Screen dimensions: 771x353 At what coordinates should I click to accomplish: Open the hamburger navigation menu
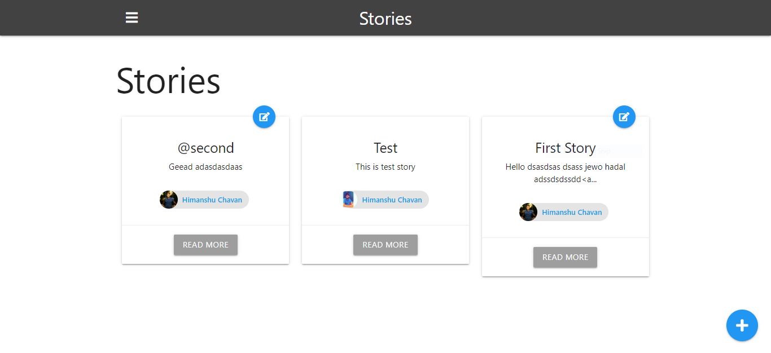click(x=132, y=18)
